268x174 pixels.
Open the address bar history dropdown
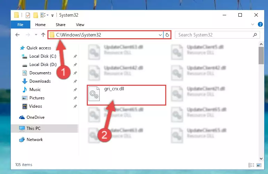160,35
